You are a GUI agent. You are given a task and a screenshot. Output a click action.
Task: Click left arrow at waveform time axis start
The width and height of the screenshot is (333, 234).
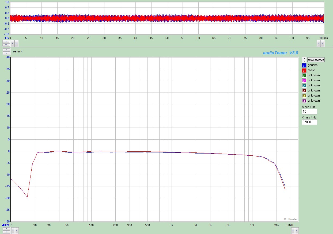click(x=12, y=43)
